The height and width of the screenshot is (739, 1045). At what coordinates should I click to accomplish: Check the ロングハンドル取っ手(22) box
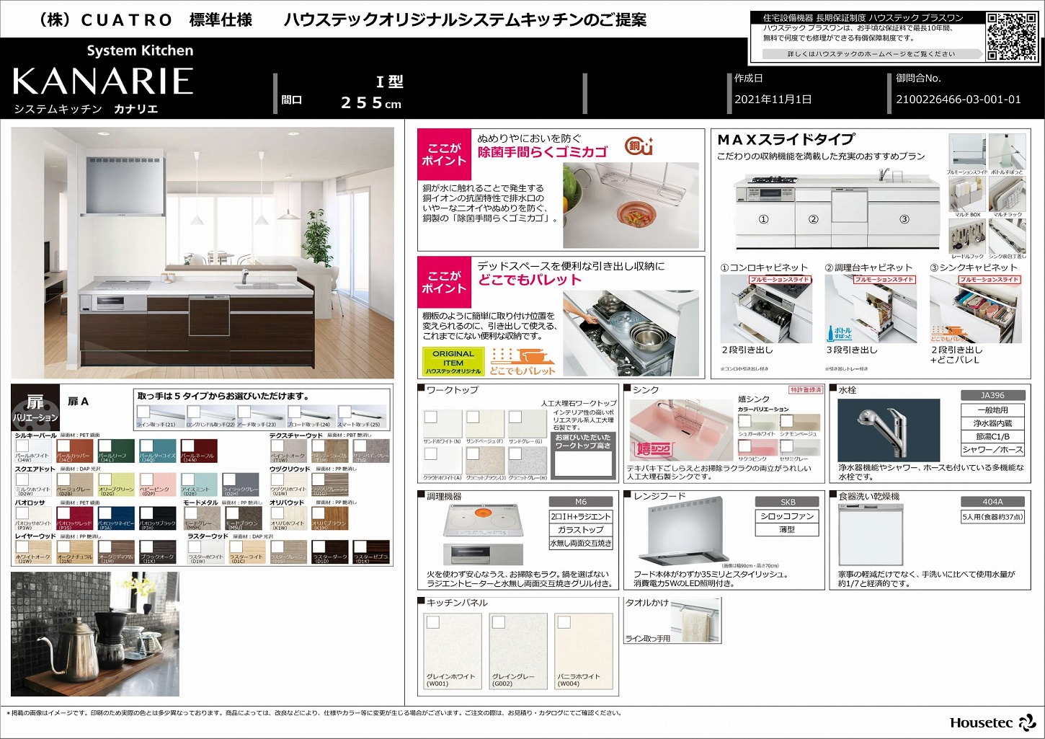[x=193, y=412]
